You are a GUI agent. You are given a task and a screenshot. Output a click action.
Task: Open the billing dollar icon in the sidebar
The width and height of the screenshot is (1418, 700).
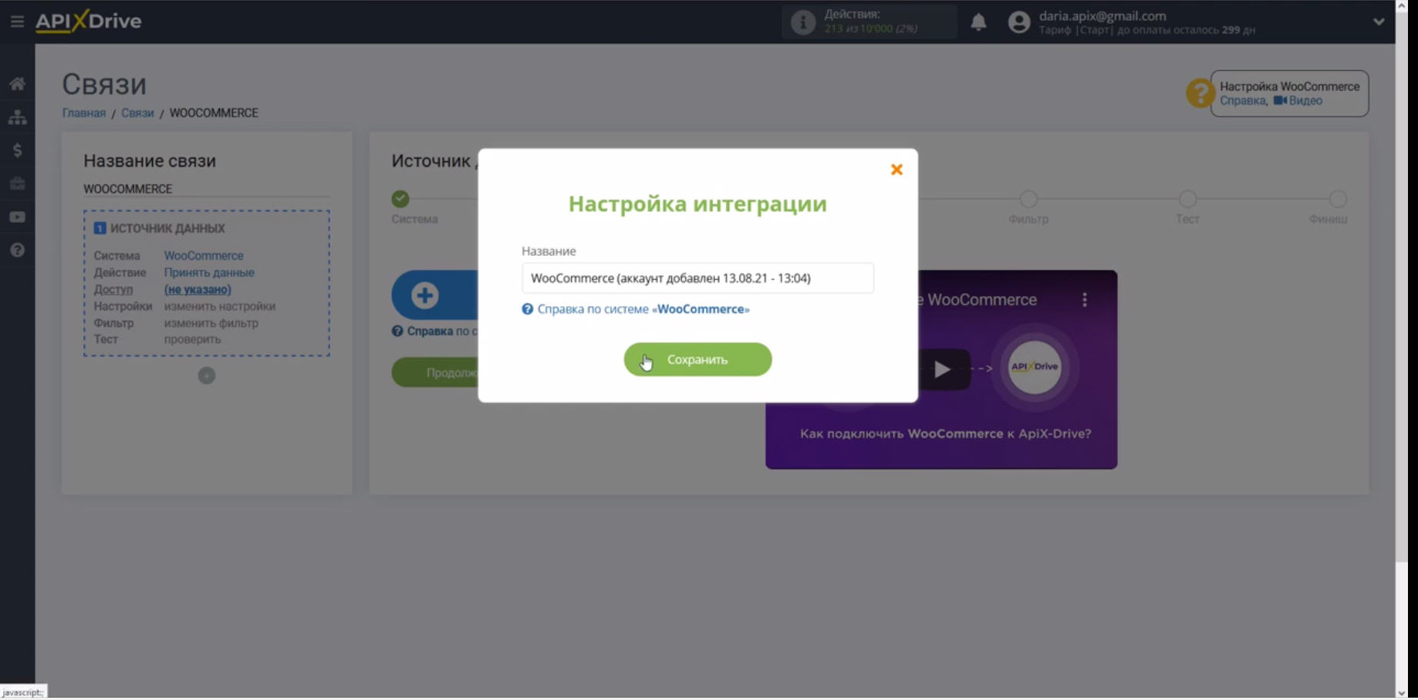(x=17, y=150)
